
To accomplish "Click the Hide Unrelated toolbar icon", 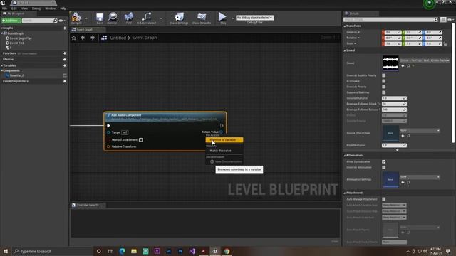I will tap(146, 17).
